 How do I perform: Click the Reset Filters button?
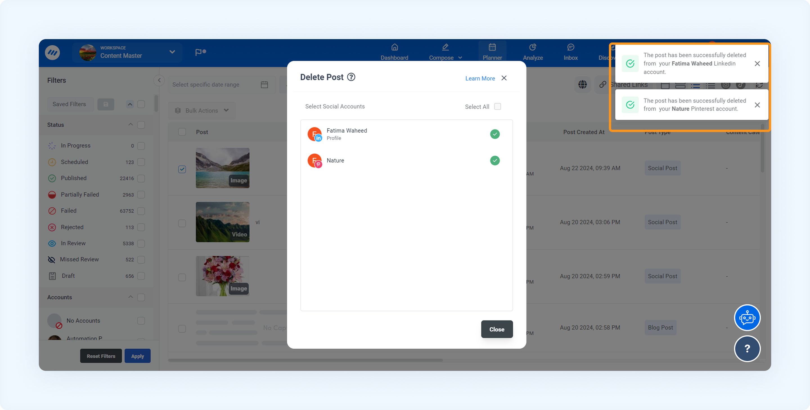101,356
